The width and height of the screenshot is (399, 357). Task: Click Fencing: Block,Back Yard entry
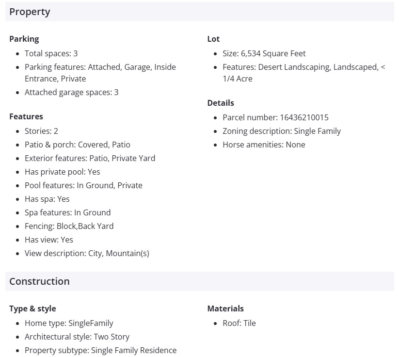coord(69,226)
